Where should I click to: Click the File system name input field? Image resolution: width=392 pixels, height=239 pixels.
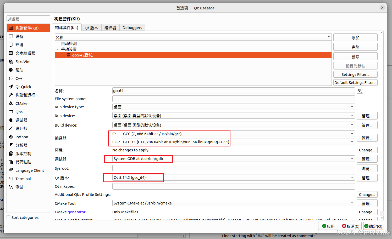pos(233,99)
